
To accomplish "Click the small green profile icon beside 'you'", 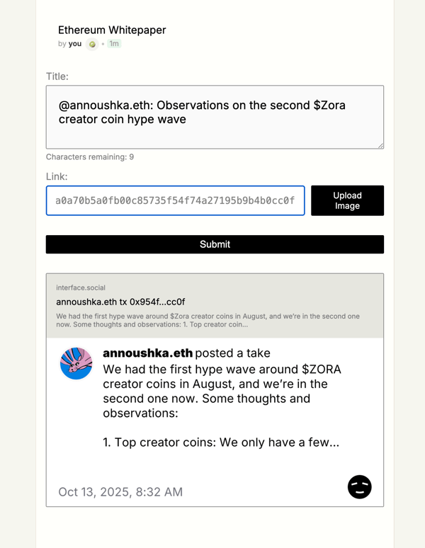I will tap(92, 44).
